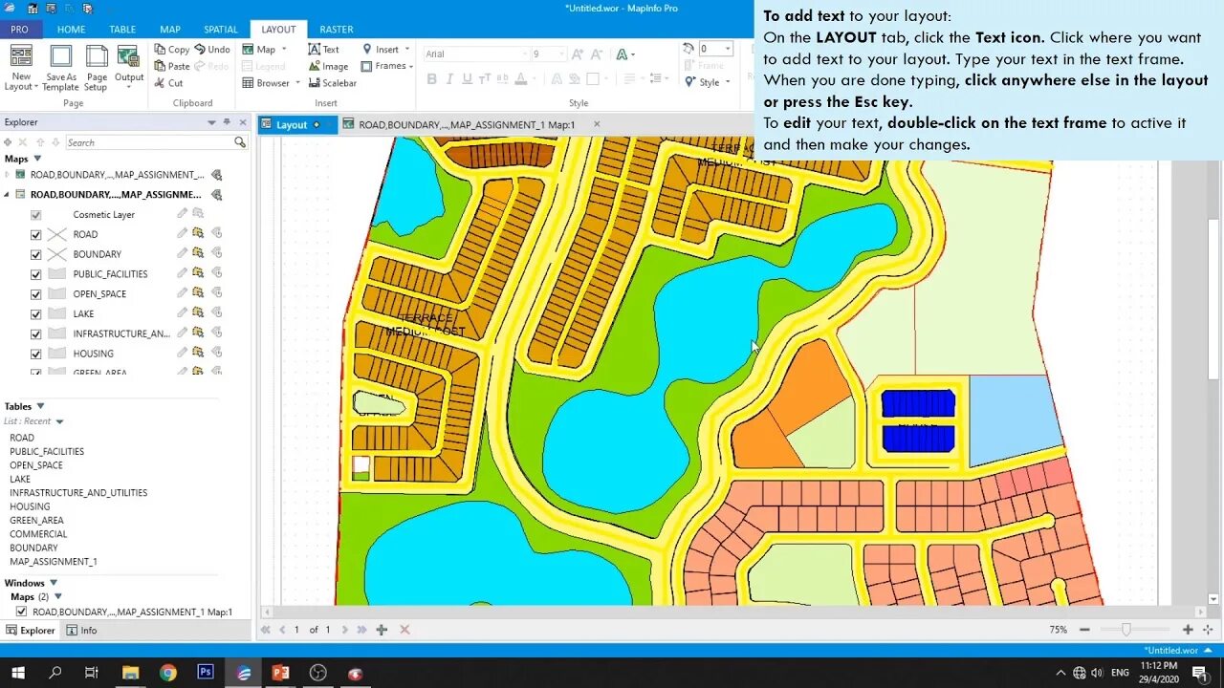Click automatic labels icon for LAKE layer
1224x688 pixels.
[217, 313]
